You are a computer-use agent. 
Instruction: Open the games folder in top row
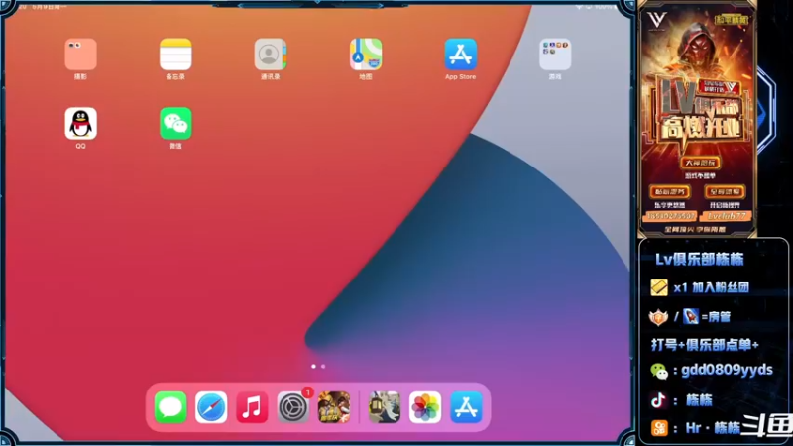555,55
